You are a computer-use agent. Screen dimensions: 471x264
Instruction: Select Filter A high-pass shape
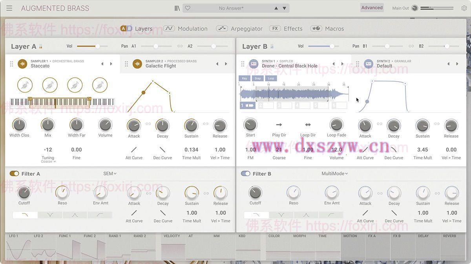pyautogui.click(x=100, y=215)
